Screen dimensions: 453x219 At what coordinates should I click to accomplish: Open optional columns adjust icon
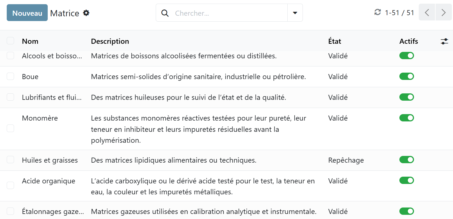point(444,42)
